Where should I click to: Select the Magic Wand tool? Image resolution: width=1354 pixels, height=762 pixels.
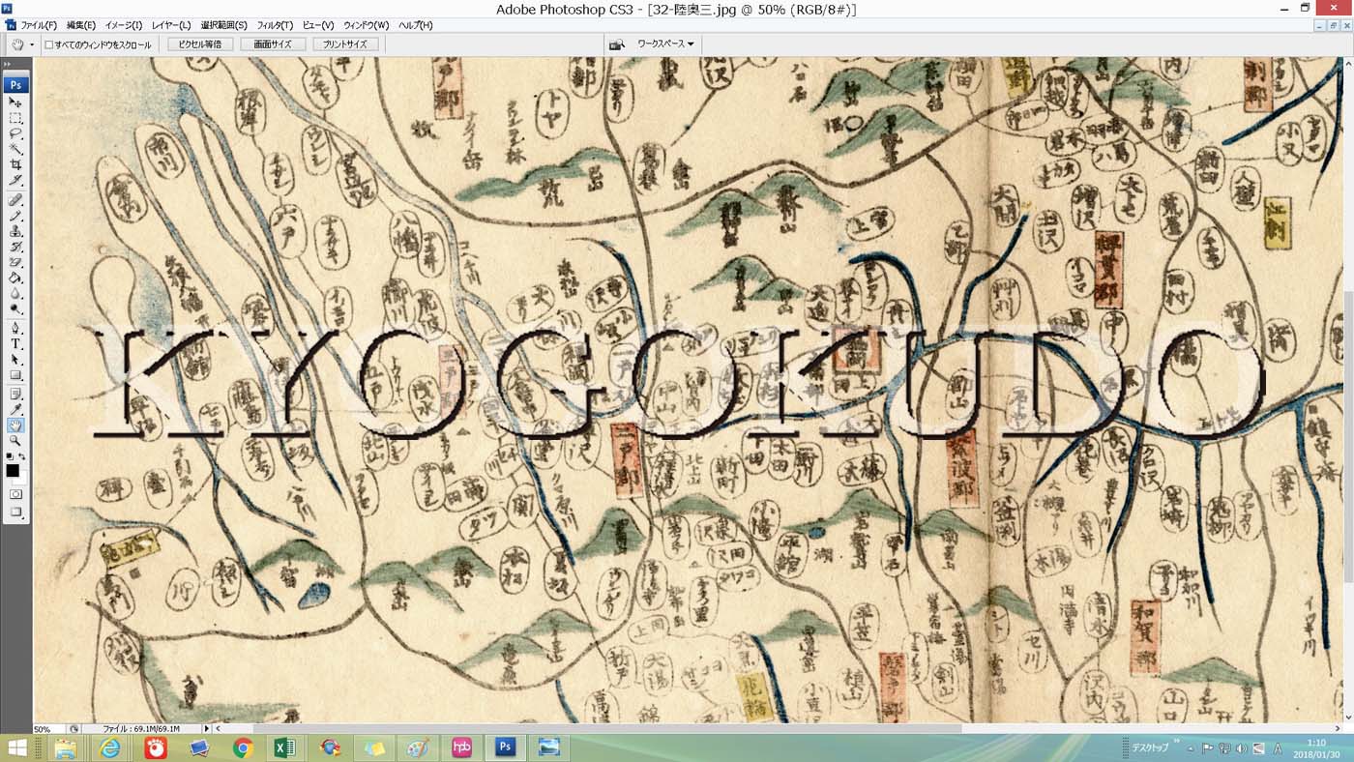[15, 150]
